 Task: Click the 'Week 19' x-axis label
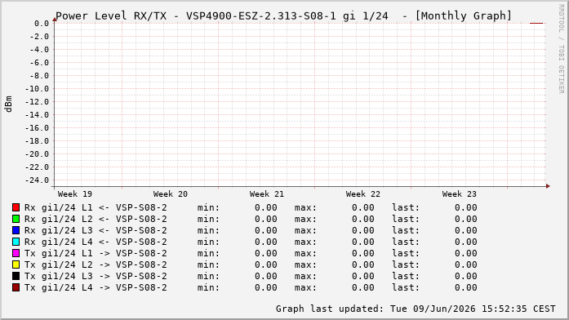click(x=75, y=194)
